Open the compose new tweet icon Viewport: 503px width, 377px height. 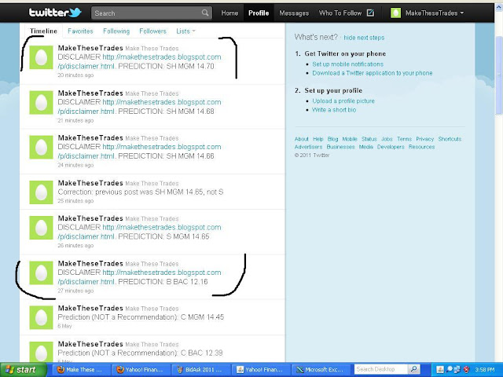tap(370, 13)
